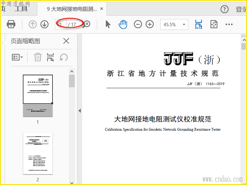Viewport: 247px width, 185px height.
Task: Zoom out with the minus button
Action: coord(138,24)
